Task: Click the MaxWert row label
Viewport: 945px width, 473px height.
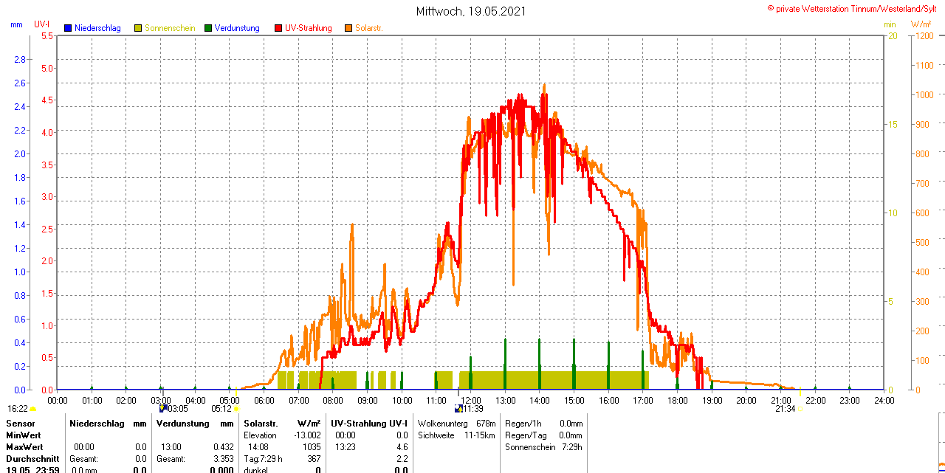Action: click(24, 447)
